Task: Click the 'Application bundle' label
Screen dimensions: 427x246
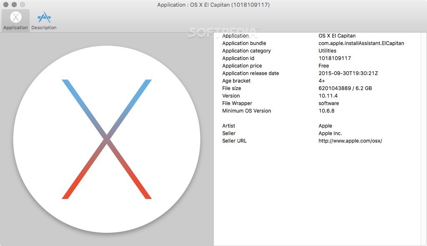Action: pyautogui.click(x=244, y=43)
